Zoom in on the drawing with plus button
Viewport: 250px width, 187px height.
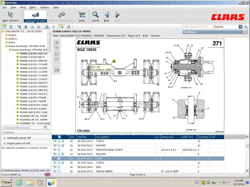57,42
